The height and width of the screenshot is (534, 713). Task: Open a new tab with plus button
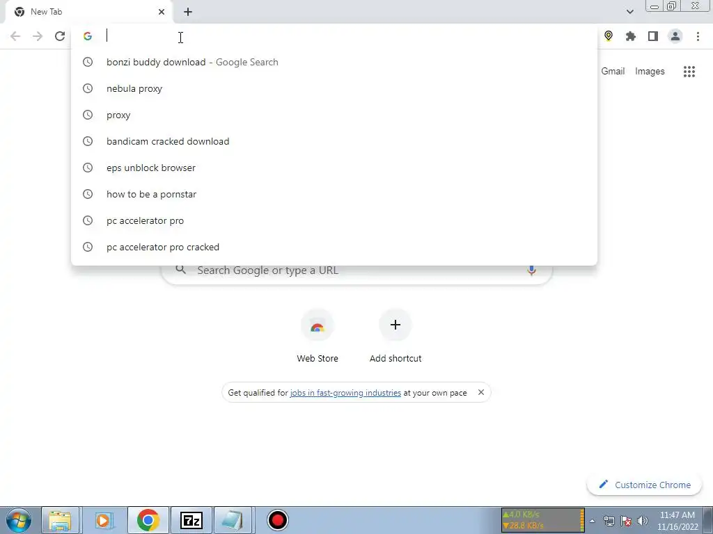point(188,12)
